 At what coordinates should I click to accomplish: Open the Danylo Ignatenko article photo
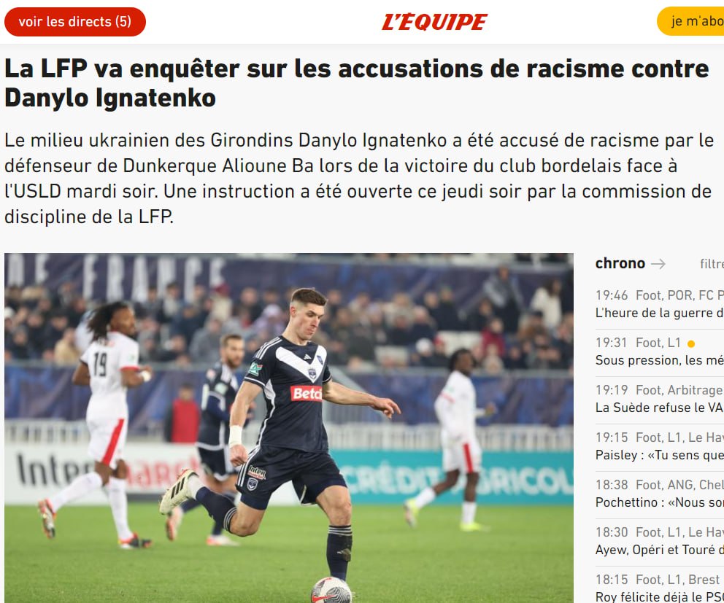[x=289, y=428]
